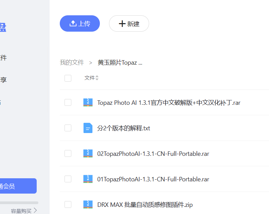Click the 容量购买 link
The width and height of the screenshot is (269, 214).
point(24,211)
